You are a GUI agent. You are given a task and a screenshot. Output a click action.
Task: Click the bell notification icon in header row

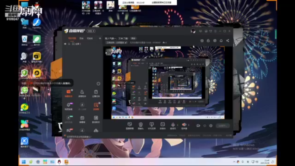point(221,41)
